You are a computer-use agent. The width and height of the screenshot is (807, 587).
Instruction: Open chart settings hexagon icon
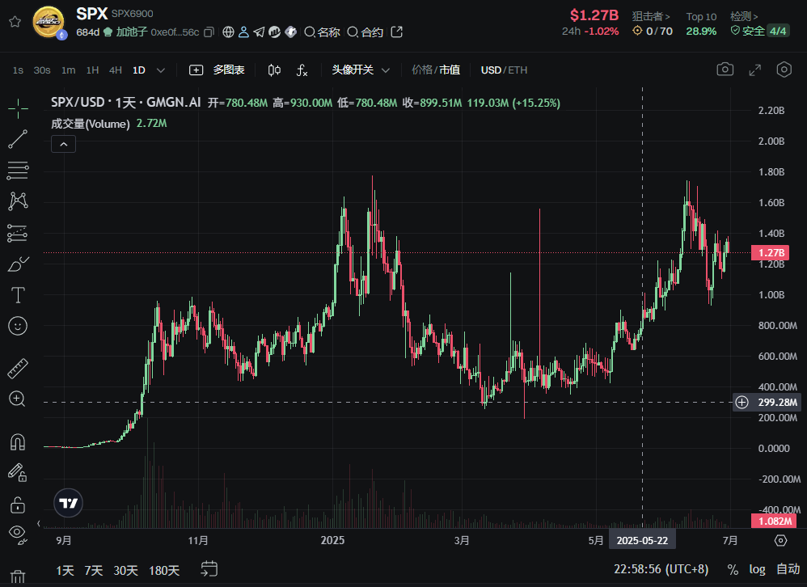pyautogui.click(x=784, y=70)
